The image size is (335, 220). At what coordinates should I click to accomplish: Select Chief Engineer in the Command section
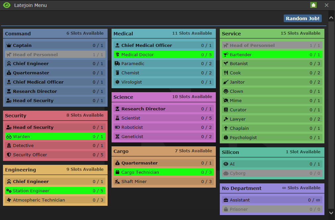pos(55,63)
